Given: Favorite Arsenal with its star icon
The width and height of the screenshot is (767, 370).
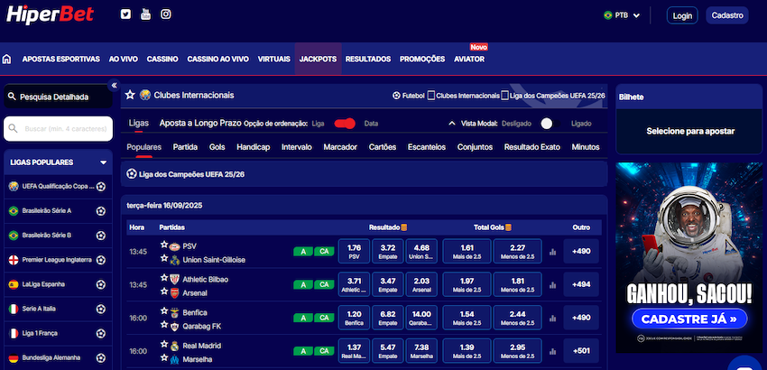Looking at the screenshot, I should click(x=164, y=291).
